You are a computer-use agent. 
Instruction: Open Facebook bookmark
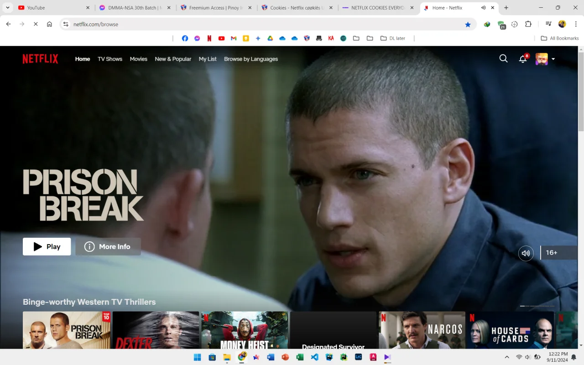185,38
